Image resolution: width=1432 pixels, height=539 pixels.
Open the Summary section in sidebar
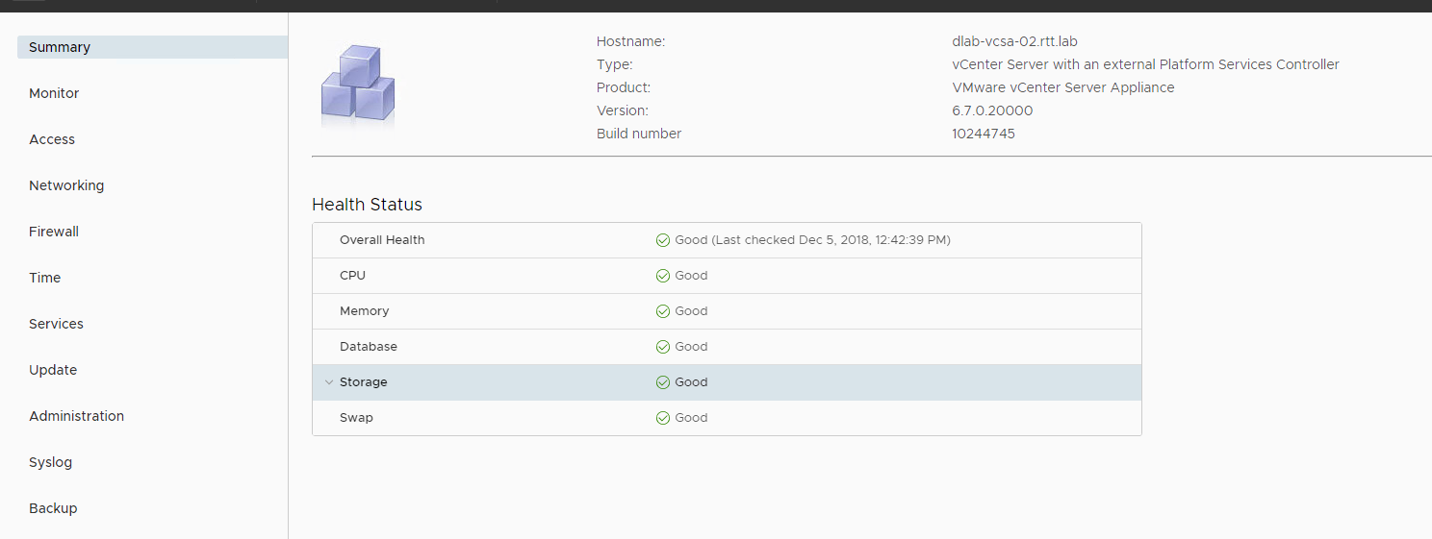click(60, 47)
